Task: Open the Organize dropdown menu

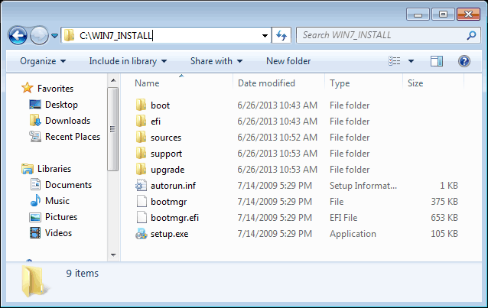Action: pos(43,61)
